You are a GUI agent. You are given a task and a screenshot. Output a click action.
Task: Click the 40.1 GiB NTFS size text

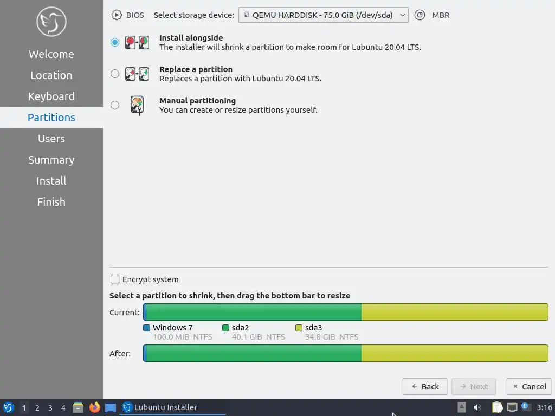pos(259,337)
